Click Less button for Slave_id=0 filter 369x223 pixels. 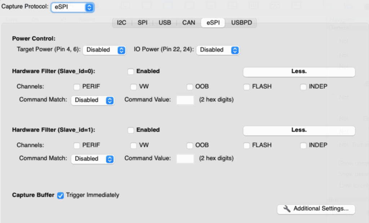[299, 72]
